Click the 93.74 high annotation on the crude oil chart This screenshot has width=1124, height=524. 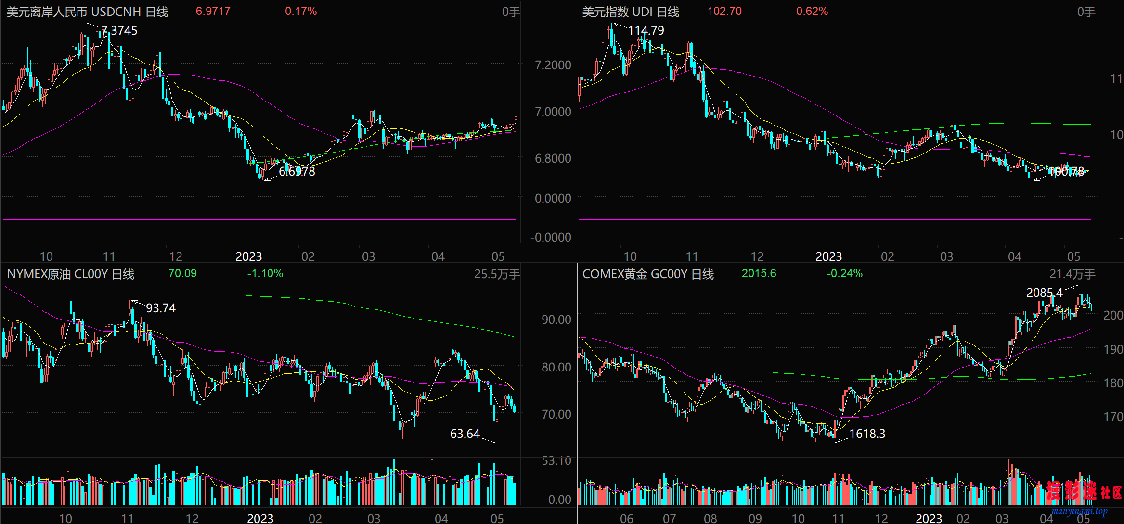pyautogui.click(x=161, y=308)
